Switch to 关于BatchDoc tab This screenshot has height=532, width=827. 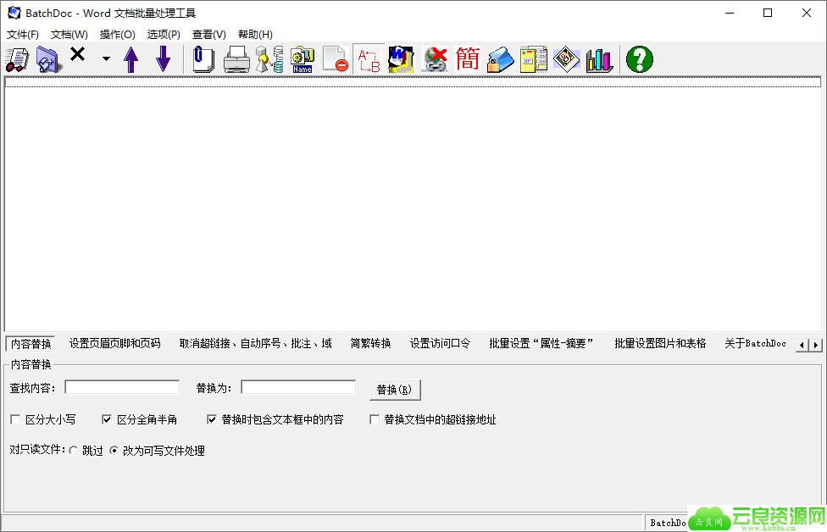pos(755,343)
